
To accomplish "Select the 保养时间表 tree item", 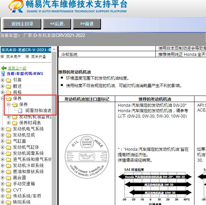I will click(x=30, y=123).
